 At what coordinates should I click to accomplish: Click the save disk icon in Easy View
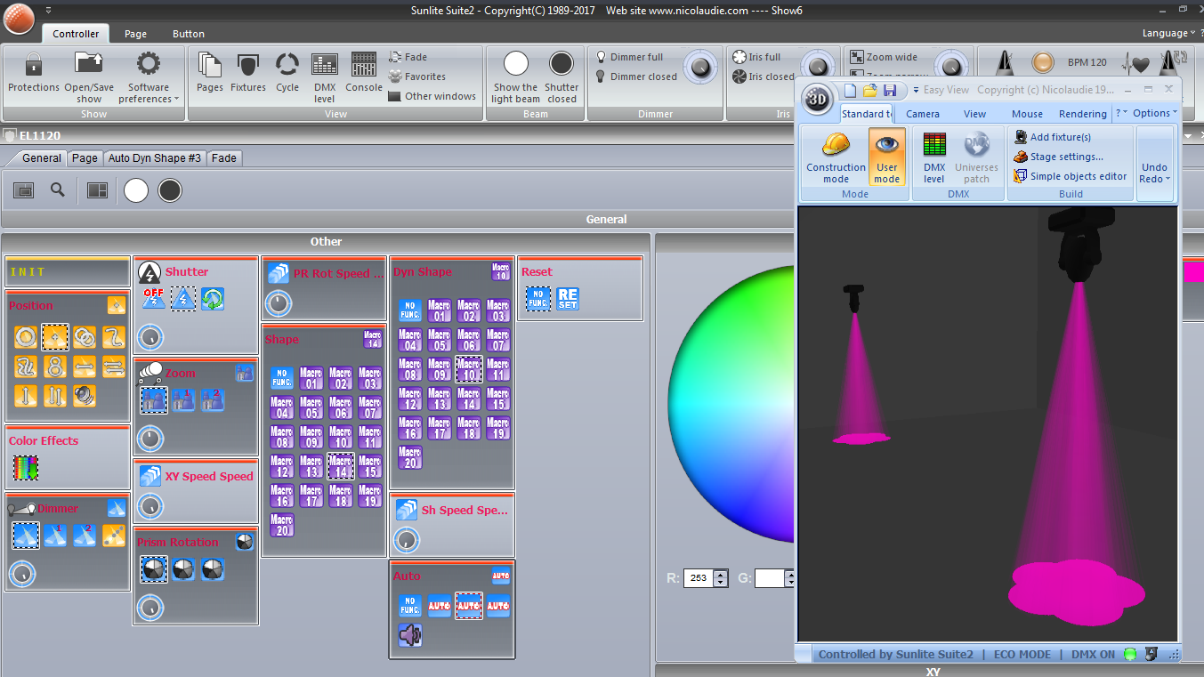[890, 90]
